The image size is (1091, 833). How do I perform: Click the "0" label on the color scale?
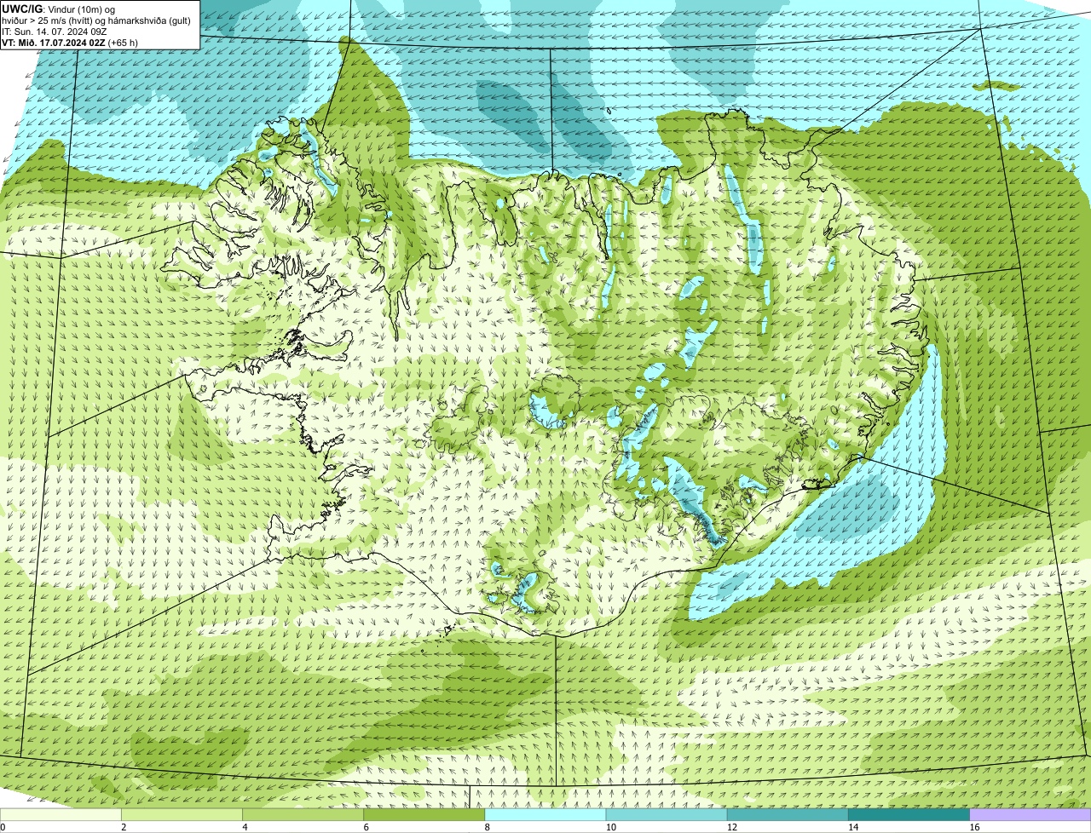(3, 827)
